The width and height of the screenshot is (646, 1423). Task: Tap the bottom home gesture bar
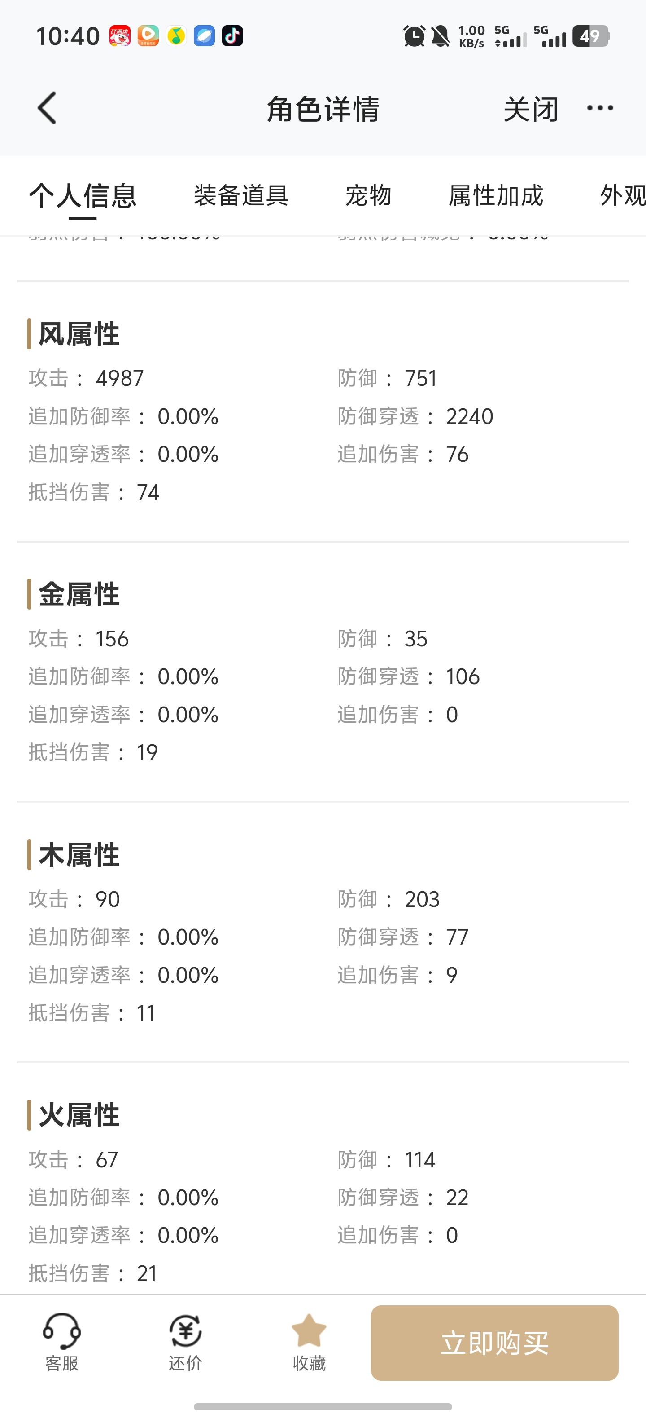(x=323, y=1406)
